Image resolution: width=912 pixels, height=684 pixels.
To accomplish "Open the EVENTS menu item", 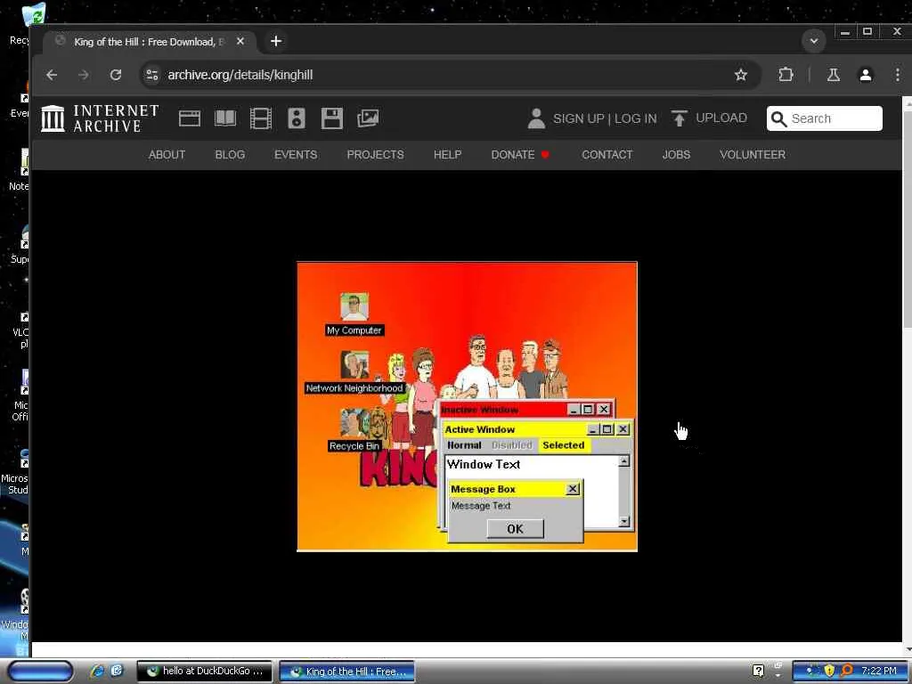I will point(296,155).
